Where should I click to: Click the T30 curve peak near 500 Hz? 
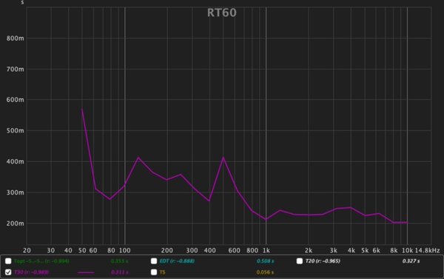click(223, 158)
